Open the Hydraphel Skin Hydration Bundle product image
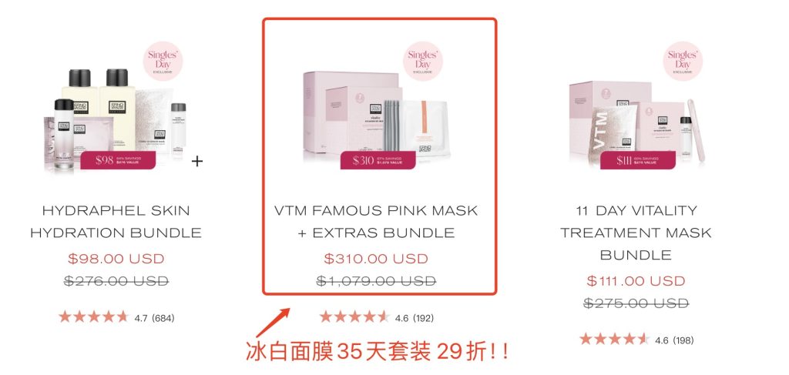The width and height of the screenshot is (789, 375). pyautogui.click(x=116, y=118)
